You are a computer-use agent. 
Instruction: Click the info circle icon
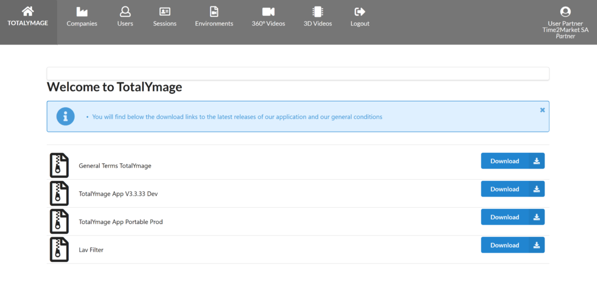tap(65, 116)
